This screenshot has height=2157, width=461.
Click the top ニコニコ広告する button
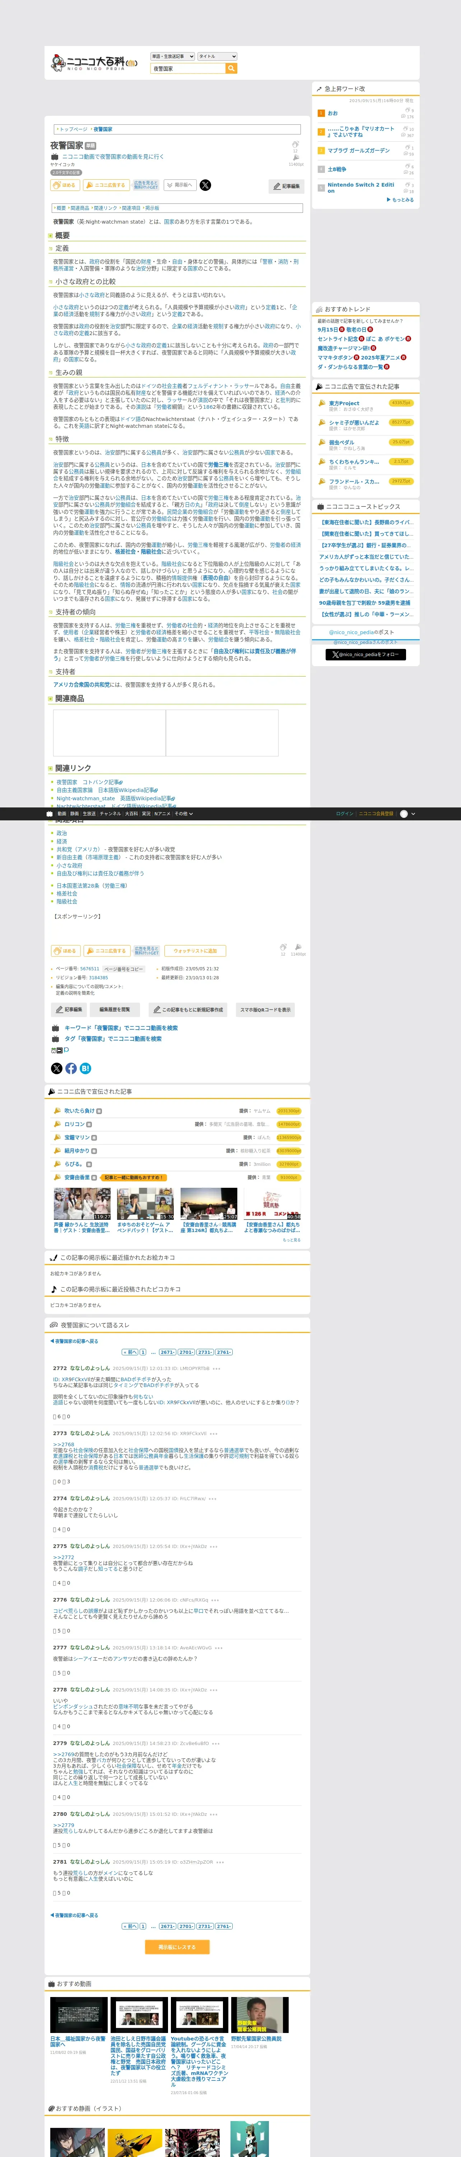click(x=106, y=185)
